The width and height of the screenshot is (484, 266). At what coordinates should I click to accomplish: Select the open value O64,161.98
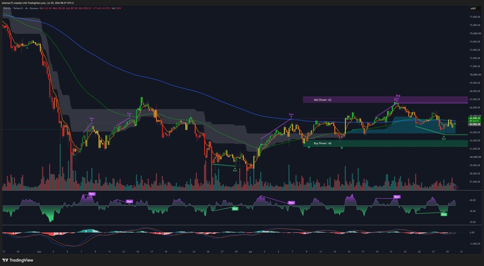click(46, 8)
